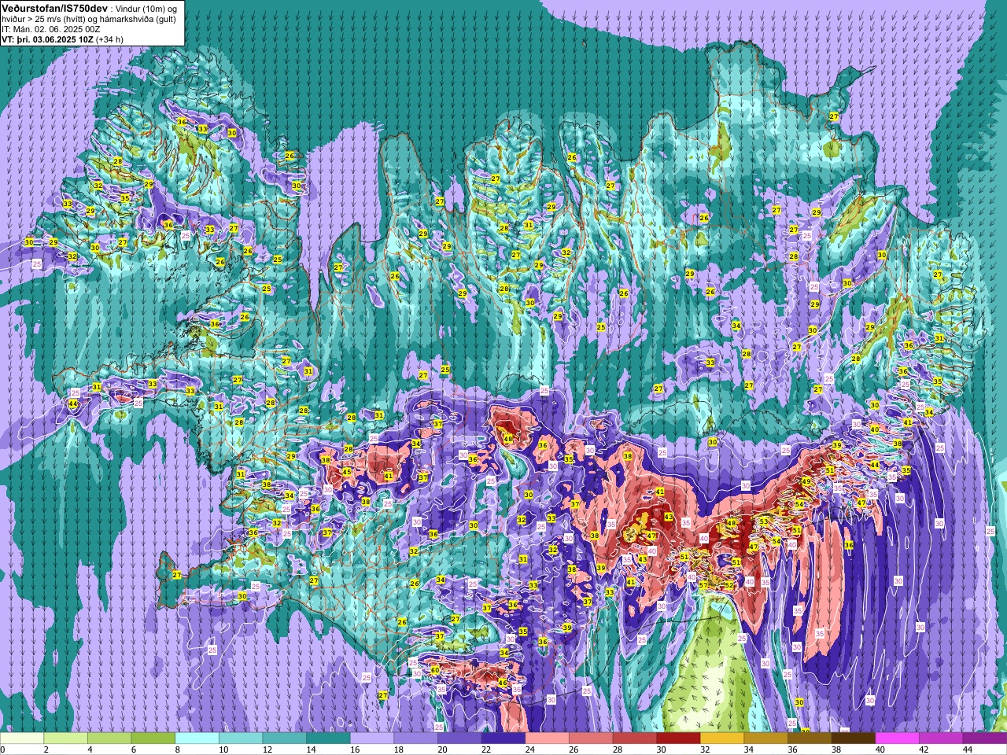Click the '24' tick label on the bottom scale
The width and height of the screenshot is (1007, 755).
pyautogui.click(x=531, y=749)
